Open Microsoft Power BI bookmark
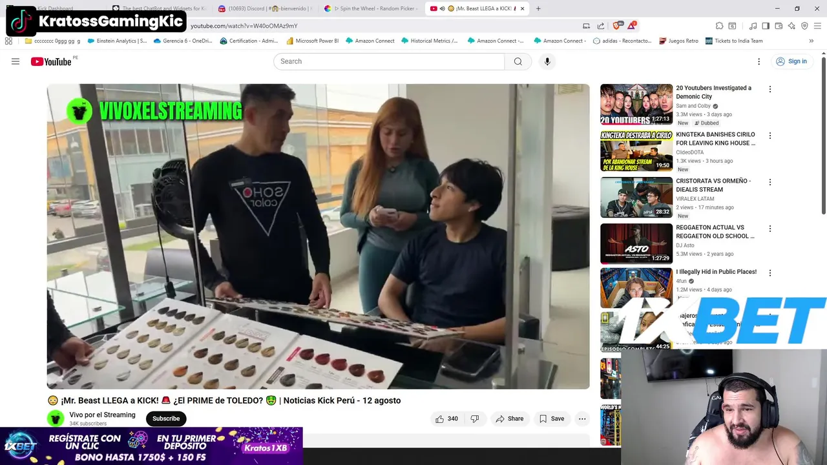This screenshot has height=465, width=827. pos(312,41)
